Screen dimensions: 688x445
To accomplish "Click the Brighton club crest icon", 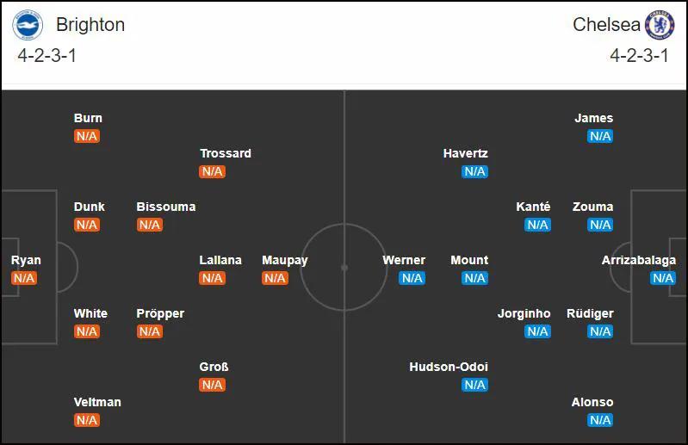I will coord(28,25).
